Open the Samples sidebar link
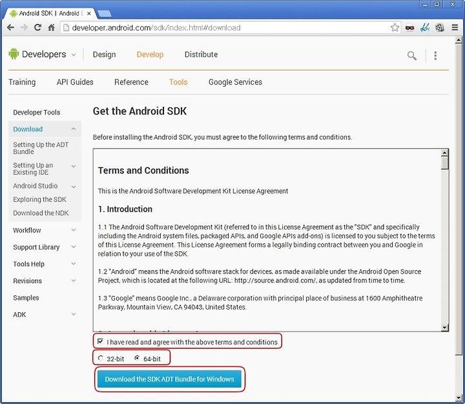The height and width of the screenshot is (404, 465). [x=26, y=298]
